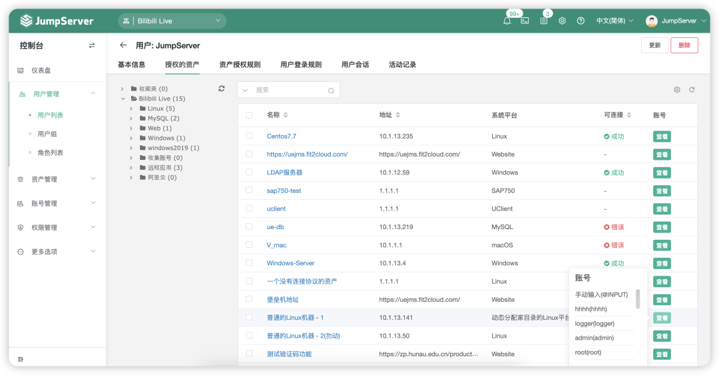Switch to 活动记录 tab
719x375 pixels.
click(403, 65)
